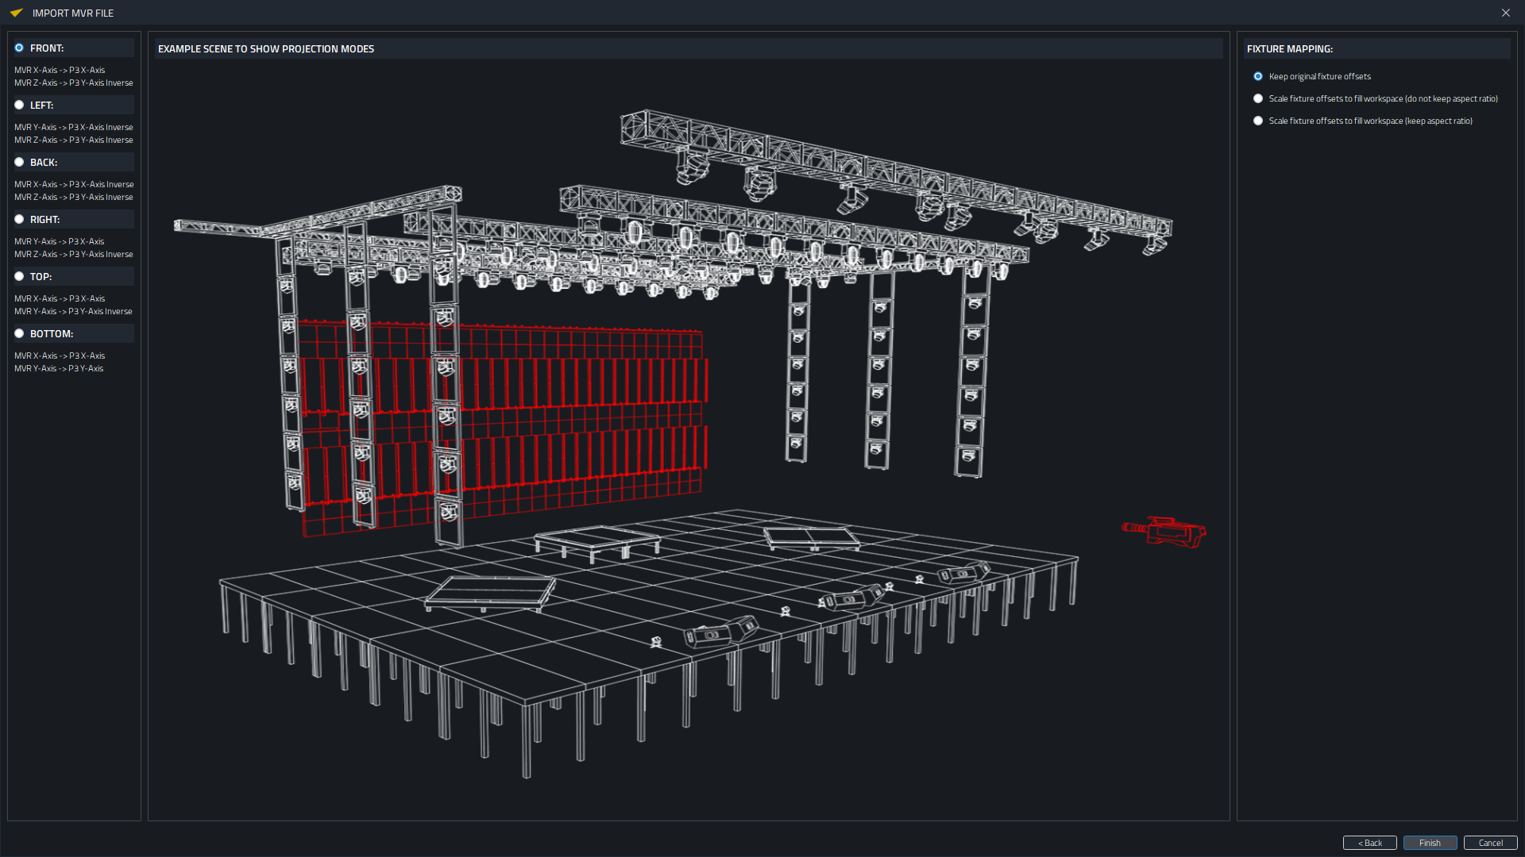The image size is (1525, 857).
Task: Select the BOTTOM projection mode
Action: point(19,333)
